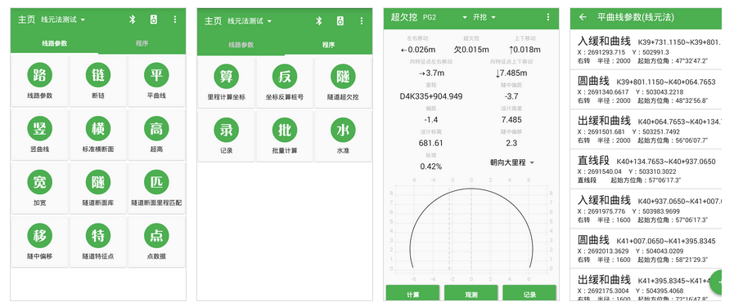This screenshot has width=734, height=302.
Task: Expand 线元法测试 dropdown in second screen
Action: coord(250,21)
